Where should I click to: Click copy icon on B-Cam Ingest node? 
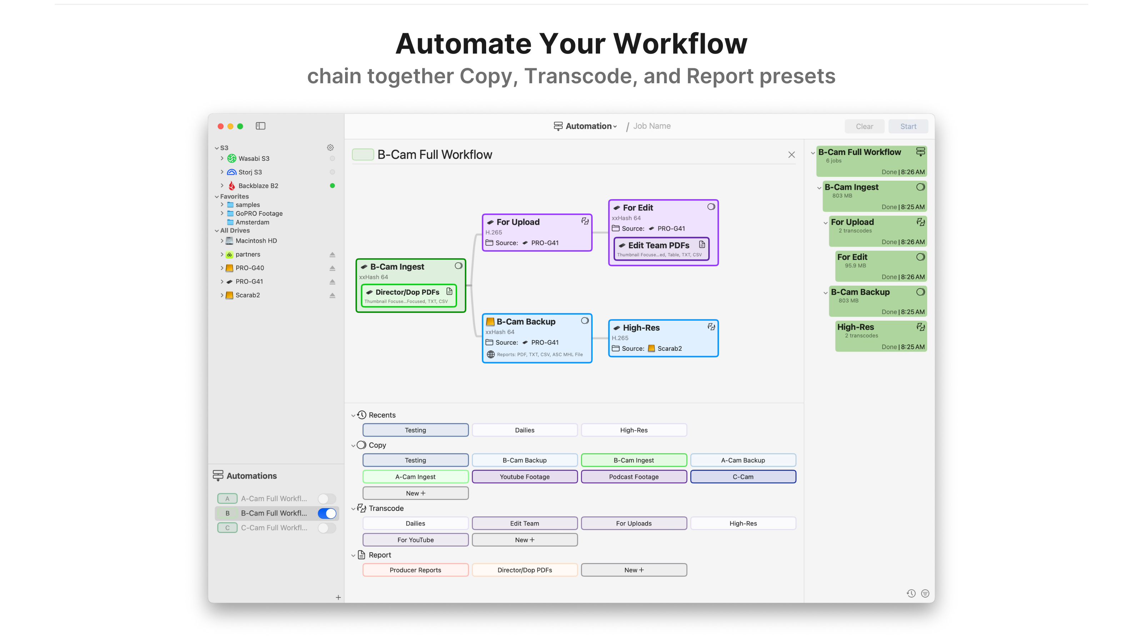pos(458,266)
